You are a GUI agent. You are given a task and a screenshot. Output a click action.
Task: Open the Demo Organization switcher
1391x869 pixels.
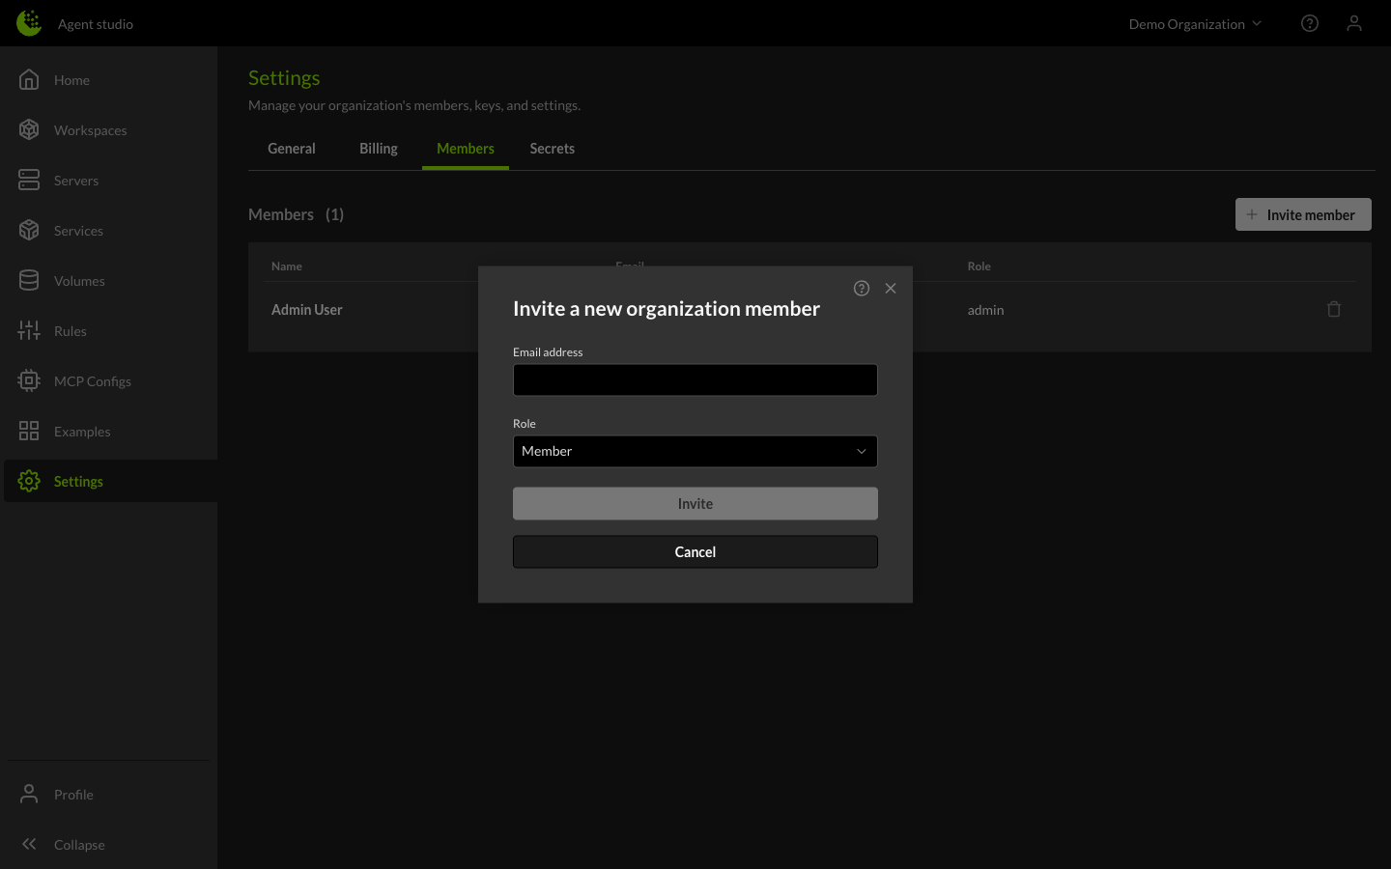click(1195, 23)
